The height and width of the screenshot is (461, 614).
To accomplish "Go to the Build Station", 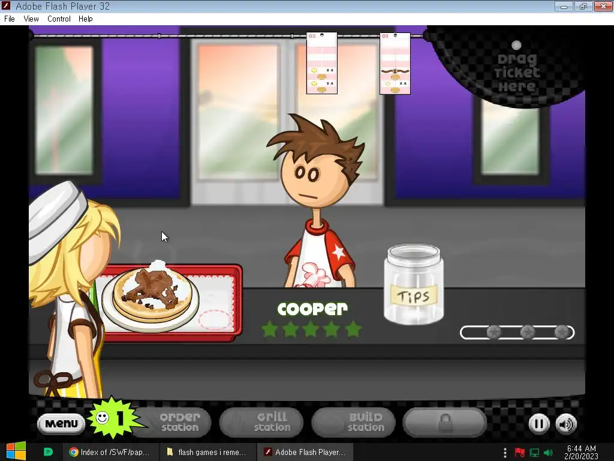I will (354, 422).
